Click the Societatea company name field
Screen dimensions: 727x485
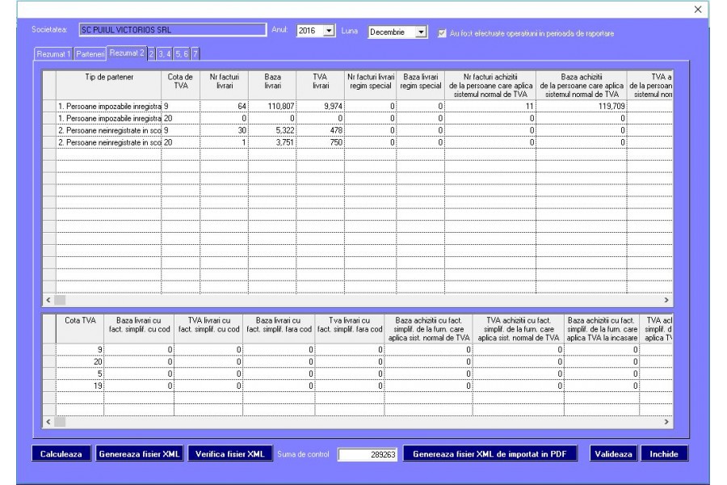point(173,30)
